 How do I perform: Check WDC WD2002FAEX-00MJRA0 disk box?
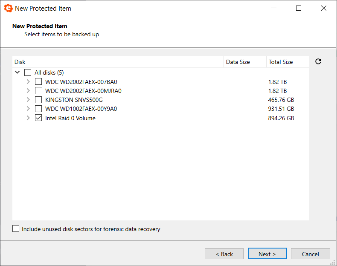tap(38, 91)
